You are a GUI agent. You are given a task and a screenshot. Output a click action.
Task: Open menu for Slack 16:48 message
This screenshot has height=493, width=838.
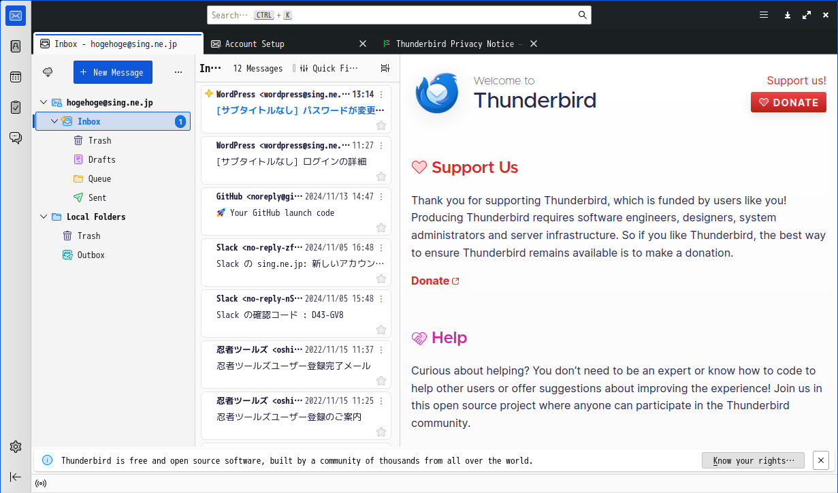381,248
